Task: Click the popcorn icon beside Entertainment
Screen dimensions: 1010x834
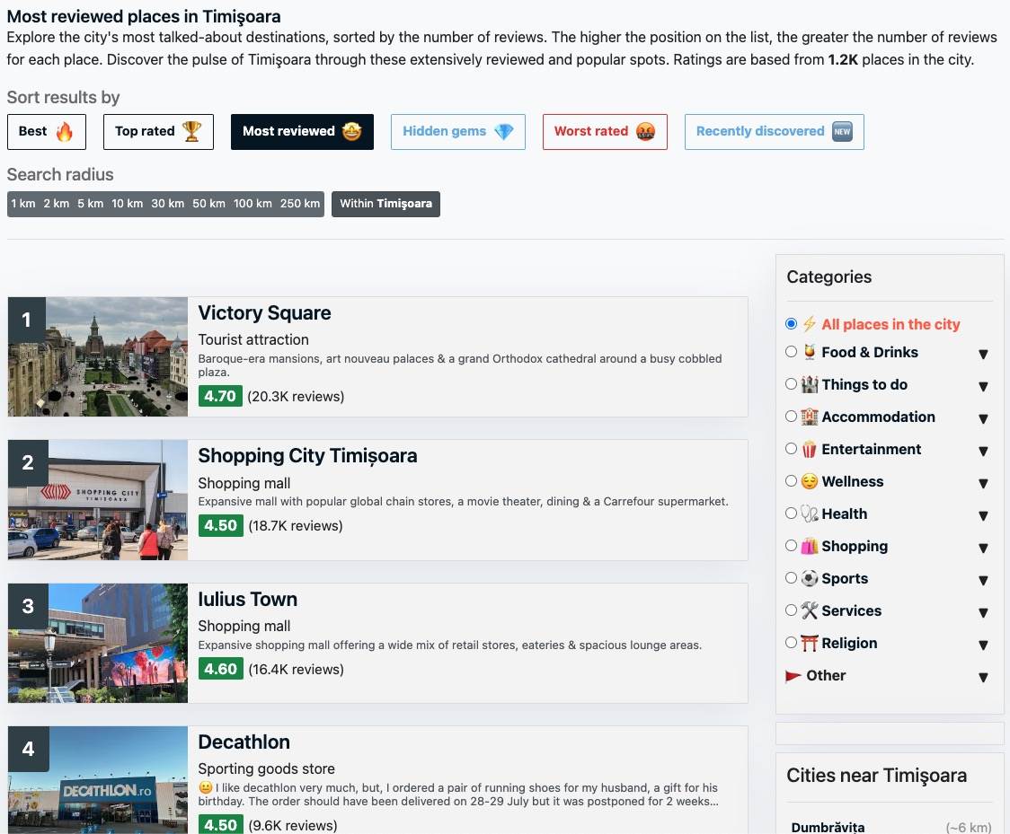Action: click(x=810, y=450)
